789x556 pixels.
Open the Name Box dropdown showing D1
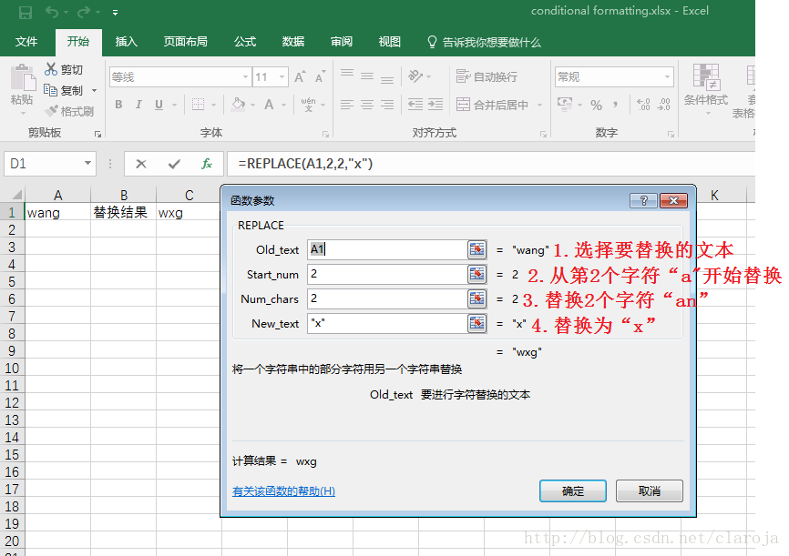tap(88, 164)
